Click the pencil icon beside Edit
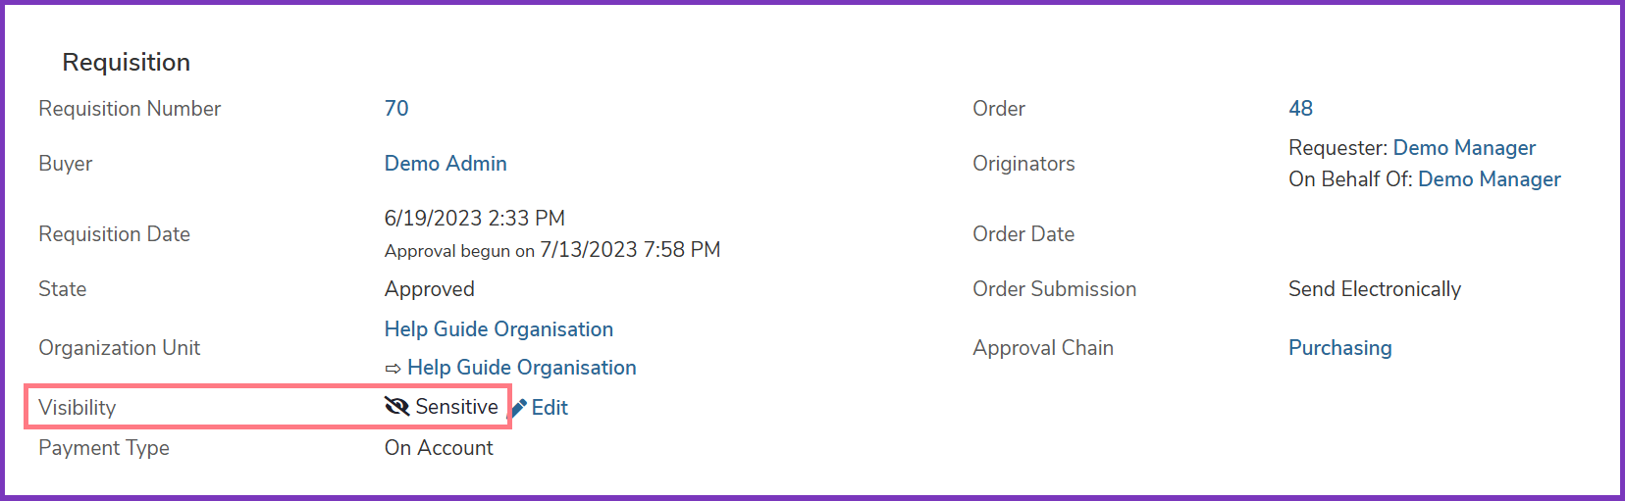This screenshot has height=501, width=1625. coord(520,408)
